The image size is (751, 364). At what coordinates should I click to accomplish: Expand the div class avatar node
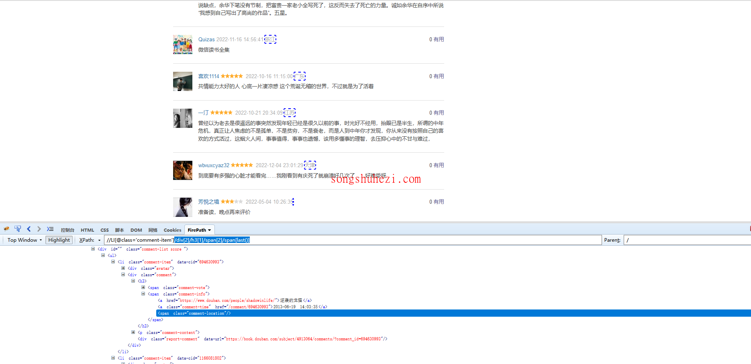(123, 268)
